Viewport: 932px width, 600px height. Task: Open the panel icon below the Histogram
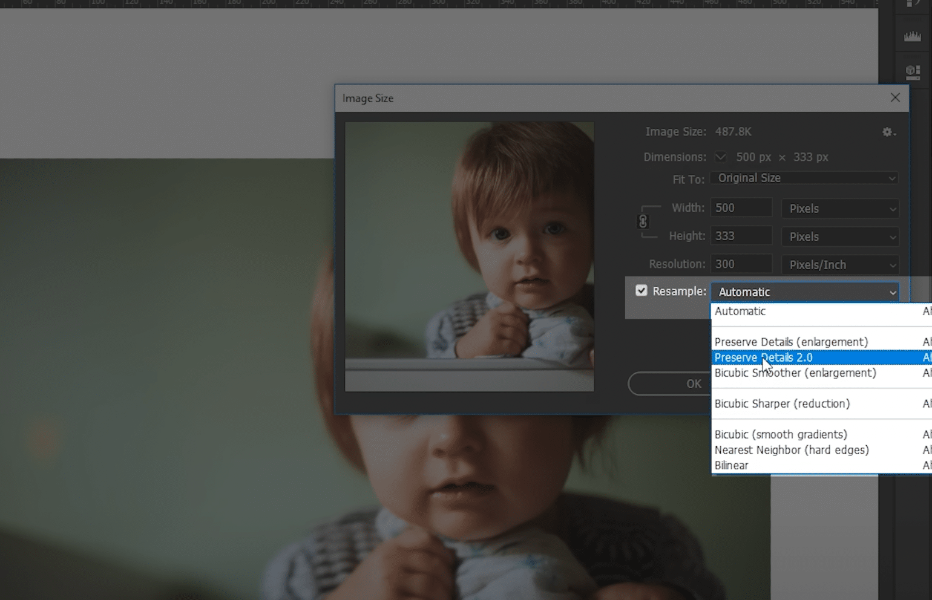coord(913,73)
